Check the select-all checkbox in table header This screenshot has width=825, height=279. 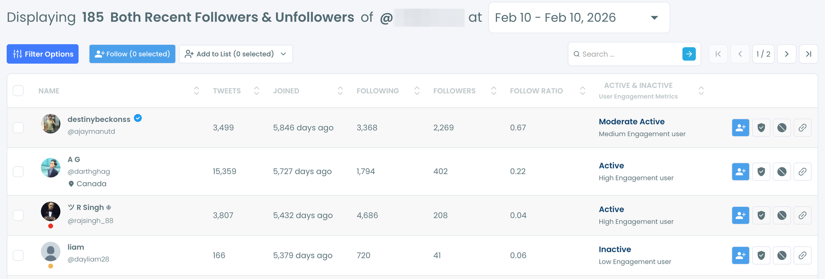pyautogui.click(x=18, y=90)
